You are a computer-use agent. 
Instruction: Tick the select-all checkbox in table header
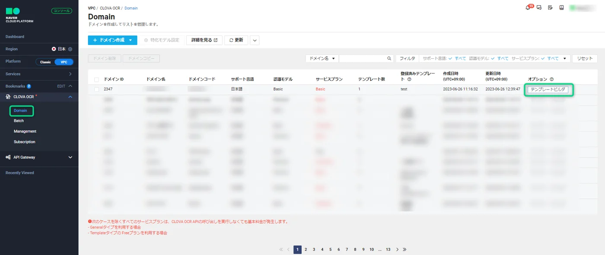[x=96, y=80]
